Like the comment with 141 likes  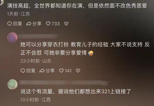pyautogui.click(x=61, y=71)
